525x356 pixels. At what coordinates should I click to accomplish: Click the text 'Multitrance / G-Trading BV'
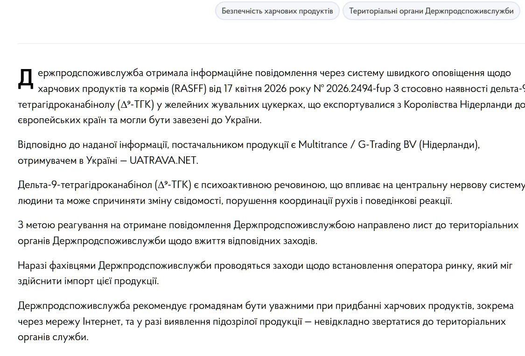click(x=357, y=145)
